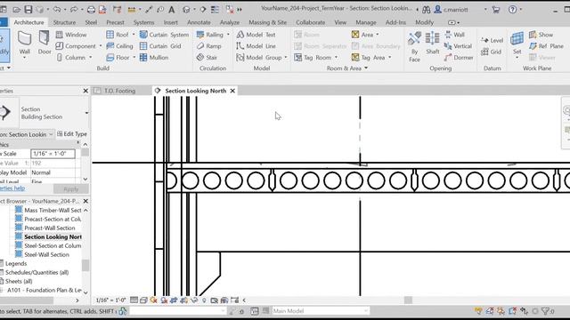Close the Properties palette
570x320 pixels.
85,91
